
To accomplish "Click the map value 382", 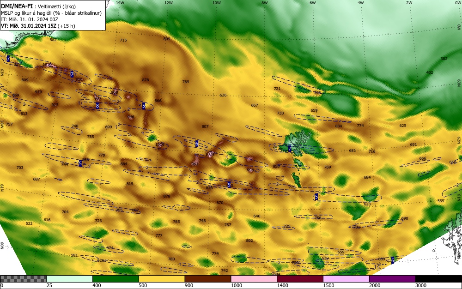I will [444, 59].
